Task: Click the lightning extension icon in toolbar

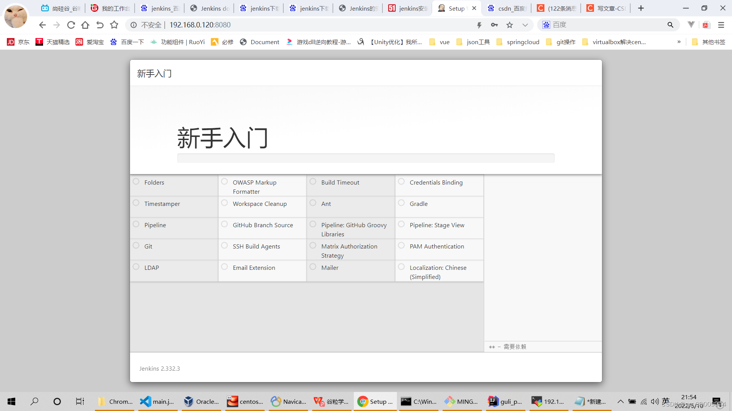Action: [x=479, y=25]
